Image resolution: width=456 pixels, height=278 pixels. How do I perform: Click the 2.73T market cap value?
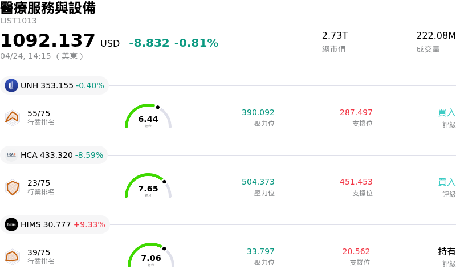[x=335, y=36]
